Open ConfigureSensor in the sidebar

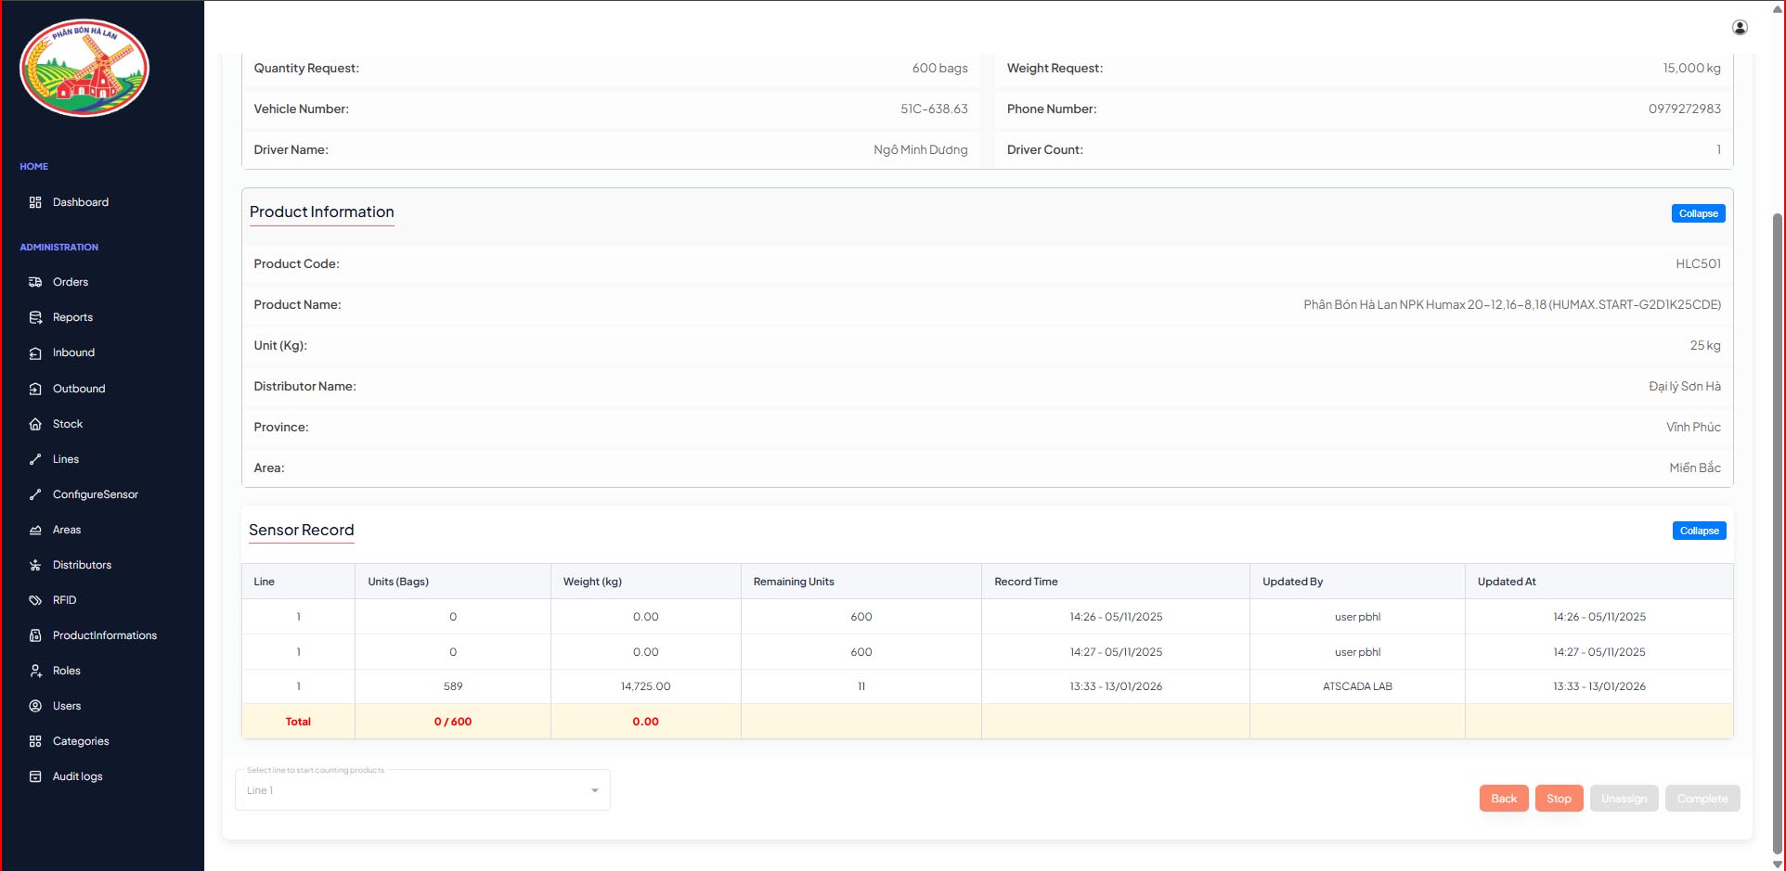(x=95, y=494)
